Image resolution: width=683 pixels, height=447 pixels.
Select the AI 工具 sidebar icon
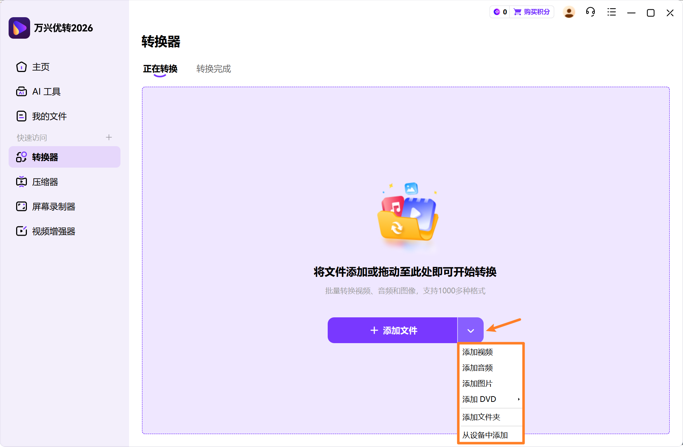[x=21, y=91]
